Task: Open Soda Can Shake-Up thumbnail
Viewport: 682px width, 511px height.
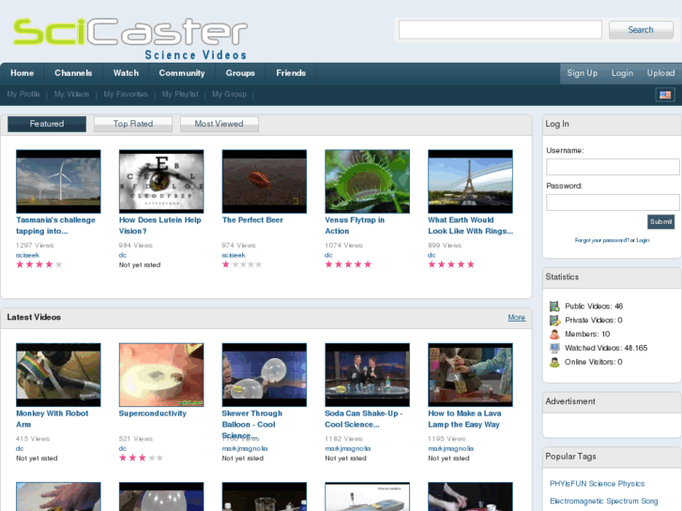Action: click(x=367, y=375)
